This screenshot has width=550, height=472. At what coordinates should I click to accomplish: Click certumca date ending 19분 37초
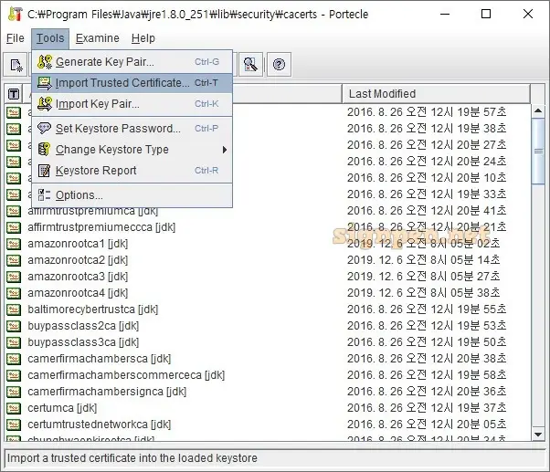[x=427, y=408]
